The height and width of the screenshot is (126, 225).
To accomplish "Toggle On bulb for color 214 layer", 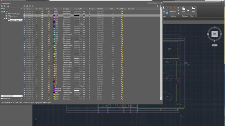I will click(x=37, y=15).
